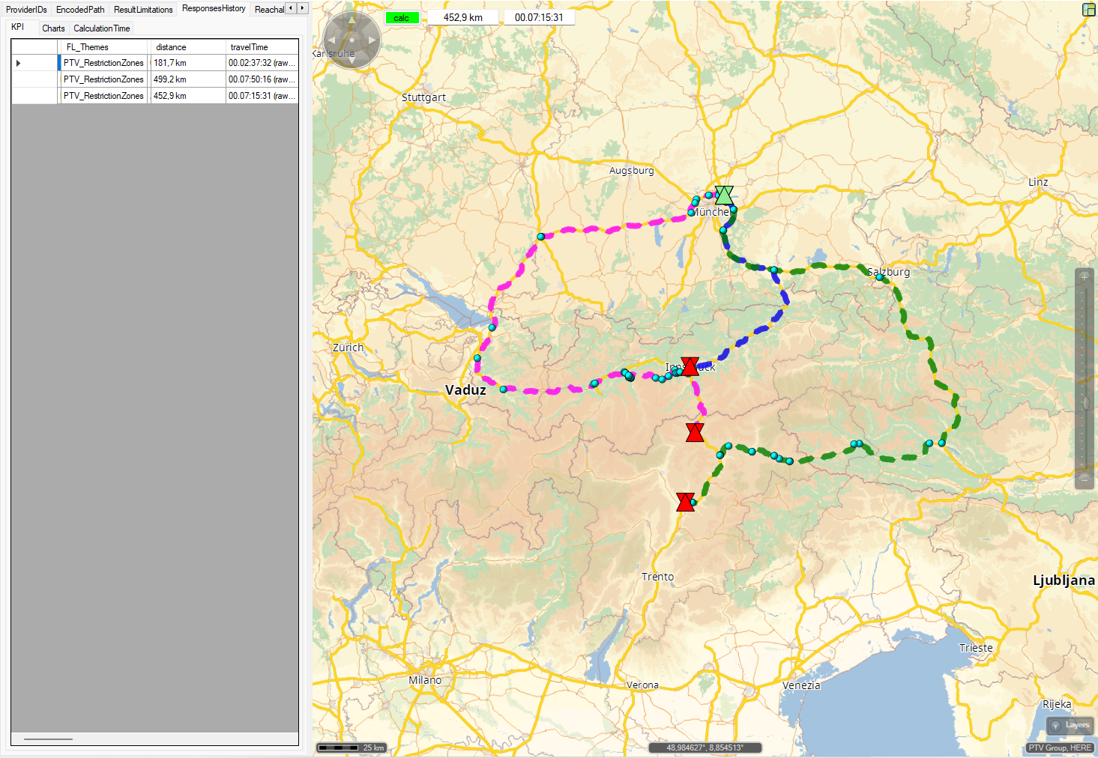Viewport: 1098px width, 758px height.
Task: Click the horizontal scrollbar under the table
Action: pyautogui.click(x=49, y=739)
